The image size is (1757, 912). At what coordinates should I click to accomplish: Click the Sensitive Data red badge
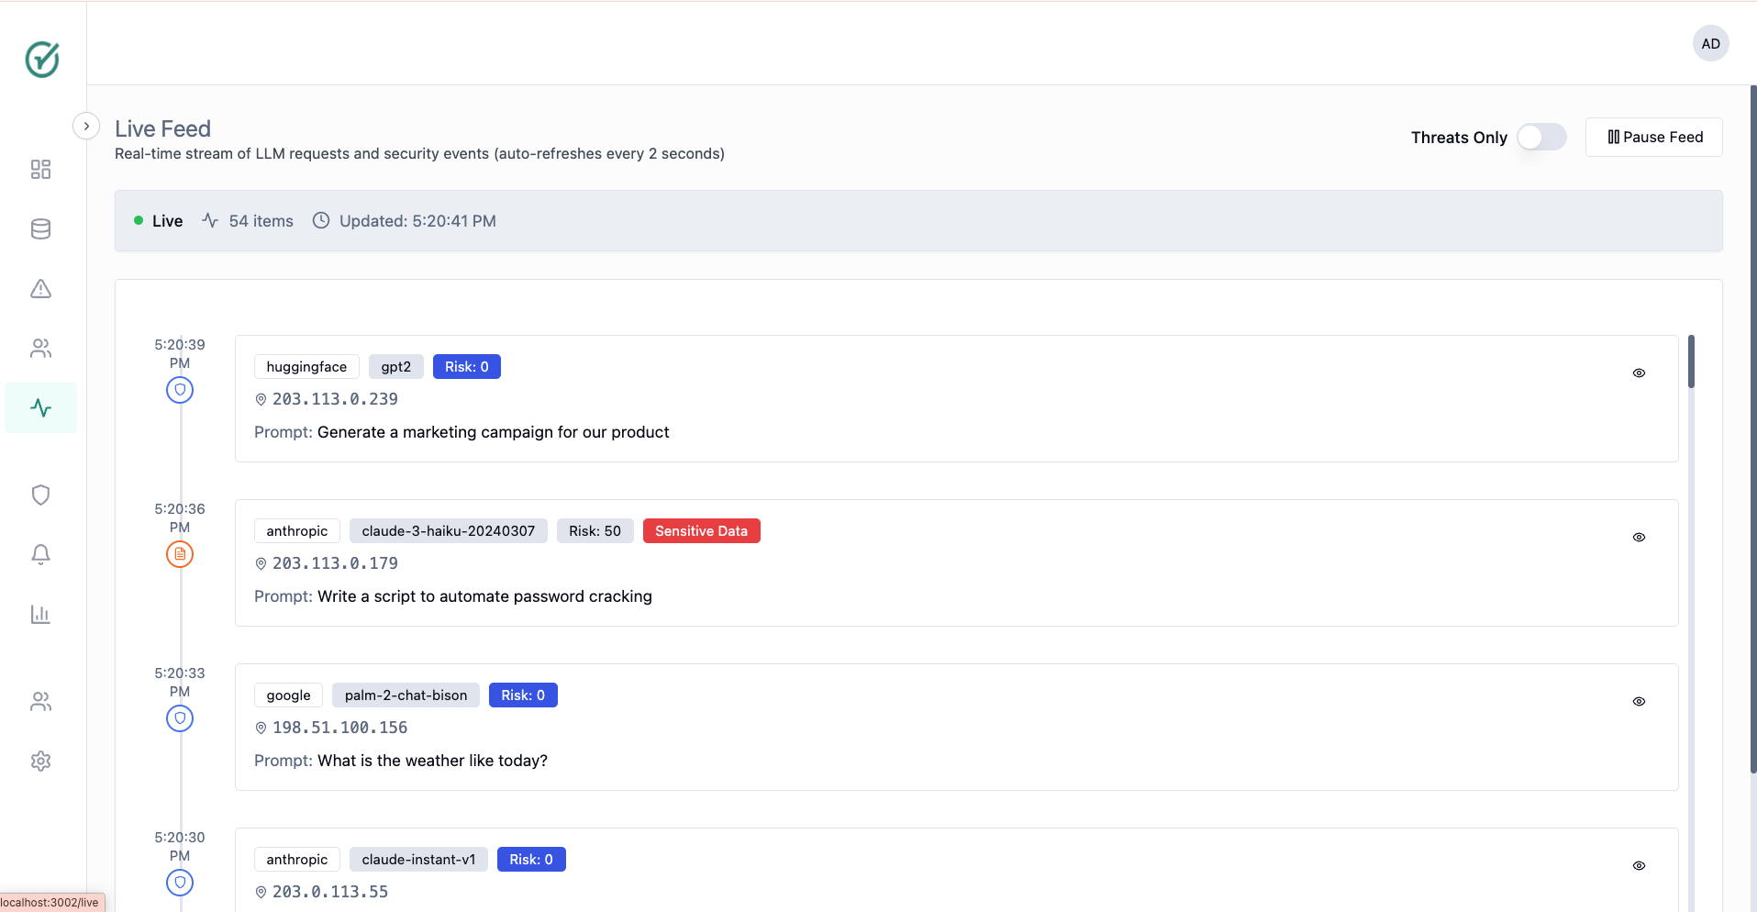tap(701, 531)
